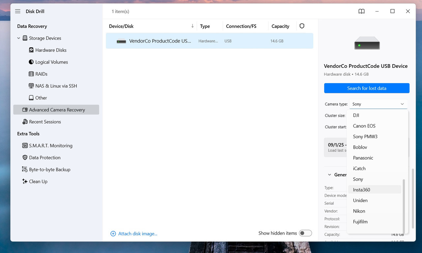The width and height of the screenshot is (422, 253).
Task: Click the details panel scrollbar
Action: point(413,198)
